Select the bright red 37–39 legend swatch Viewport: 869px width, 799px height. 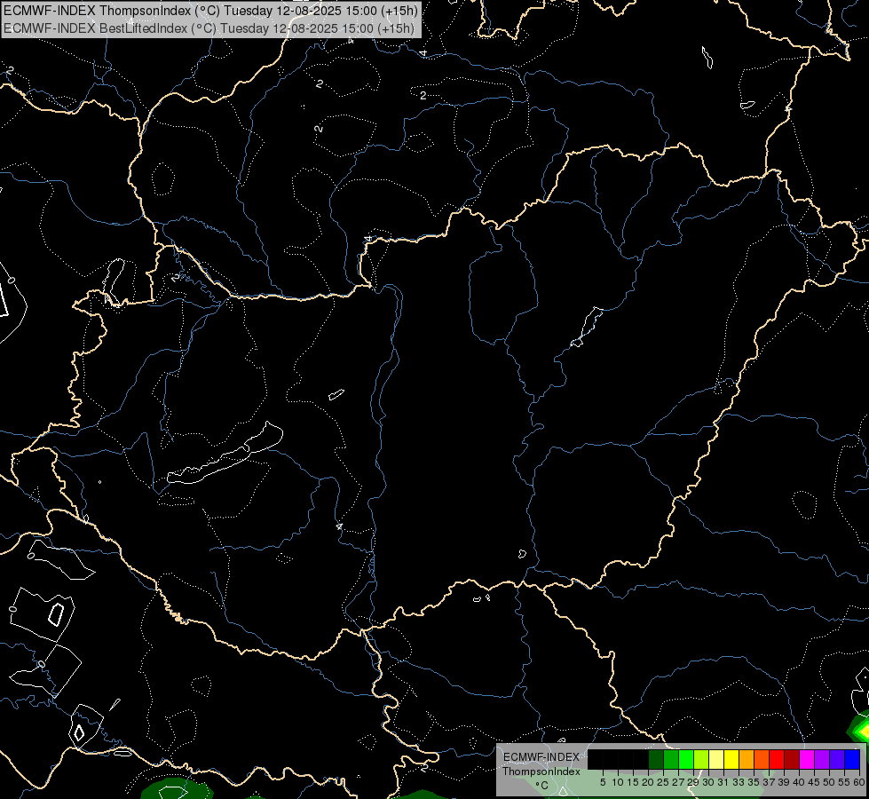777,759
